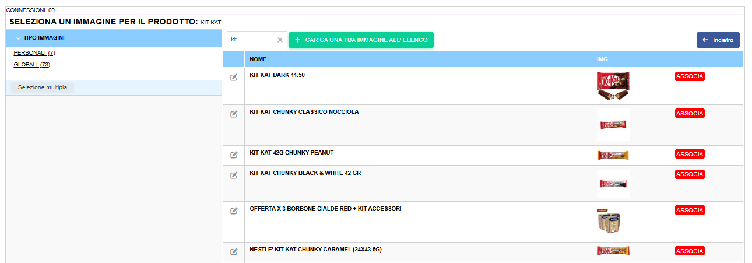
Task: Click ASSOCIA for KIT KAT CHUNKY BLACK & WHITE
Action: click(x=690, y=174)
